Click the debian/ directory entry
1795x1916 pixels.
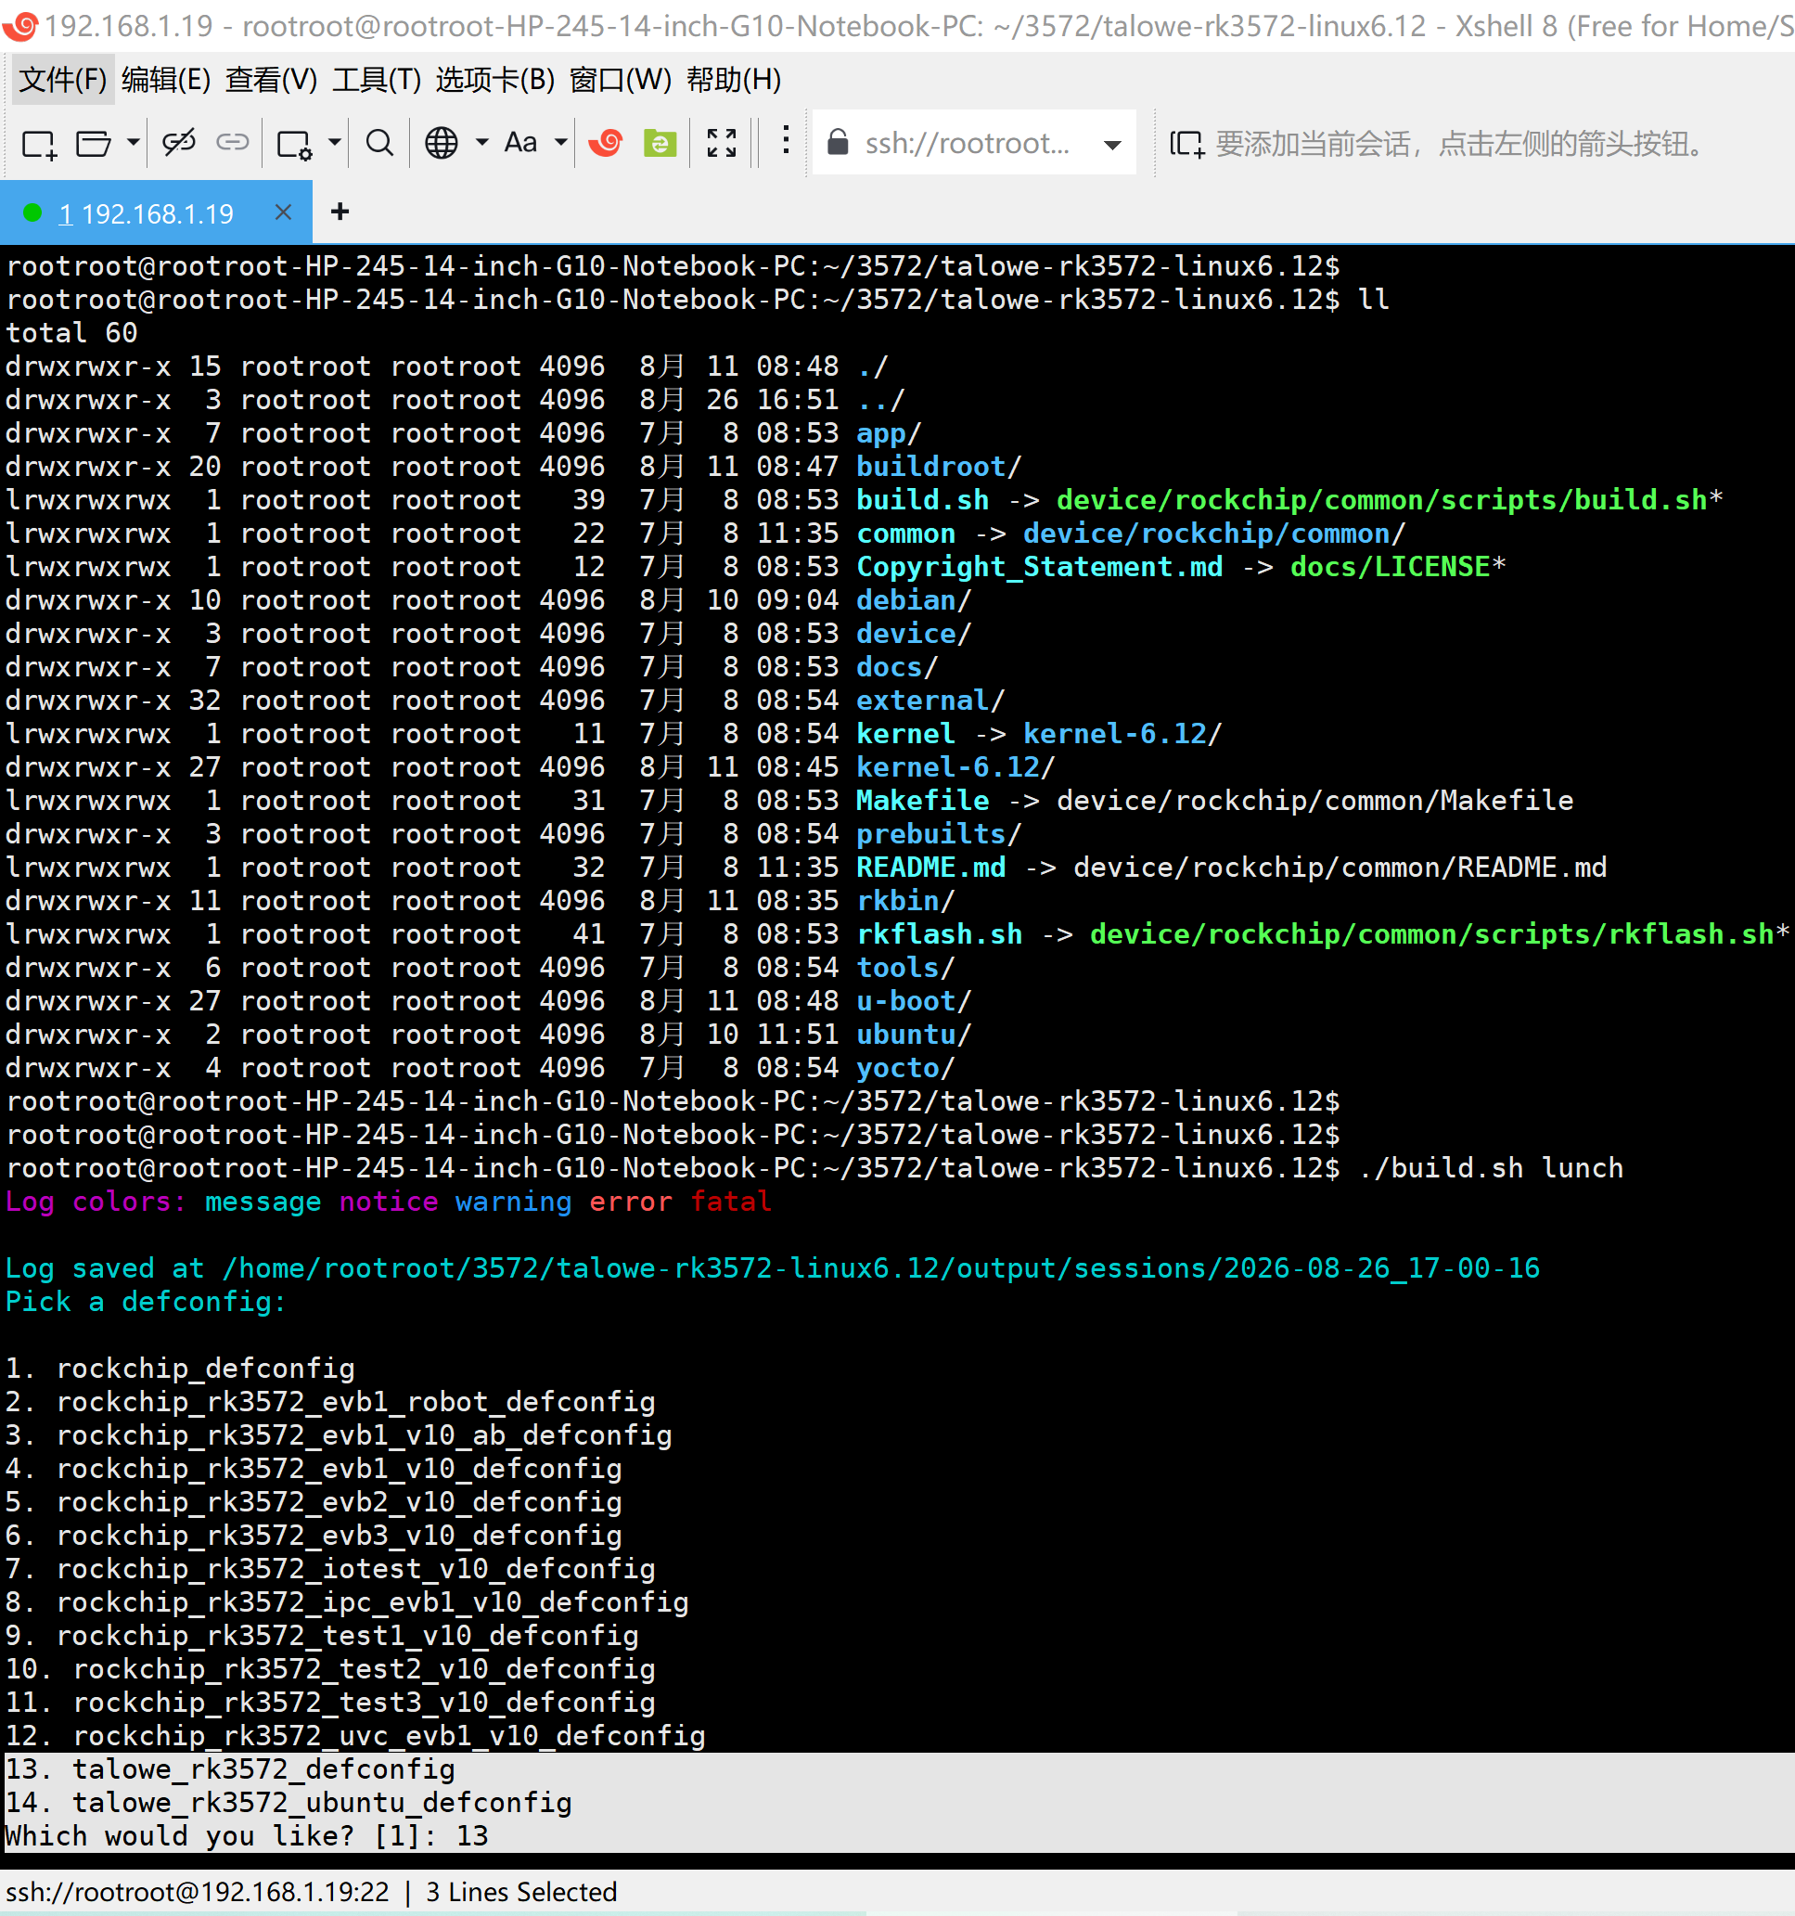point(914,600)
